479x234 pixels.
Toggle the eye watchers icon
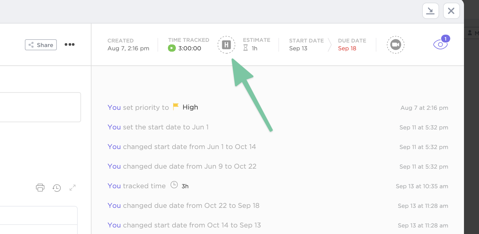click(440, 44)
